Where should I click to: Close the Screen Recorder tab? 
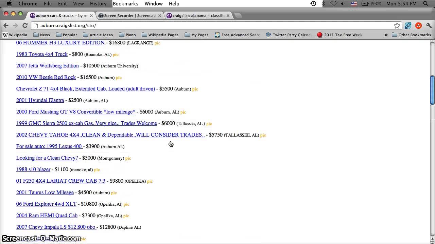click(x=160, y=16)
